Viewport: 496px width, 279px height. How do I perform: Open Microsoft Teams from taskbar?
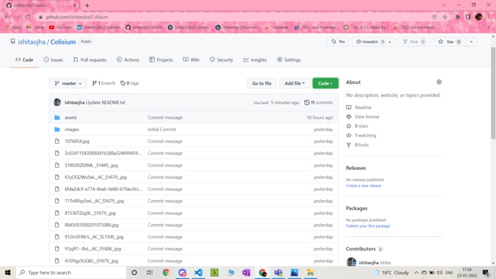point(278,272)
